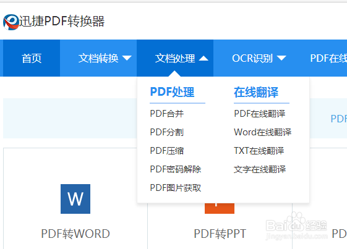Click the orange PowerPoint icon
The width and height of the screenshot is (347, 249).
tap(220, 208)
